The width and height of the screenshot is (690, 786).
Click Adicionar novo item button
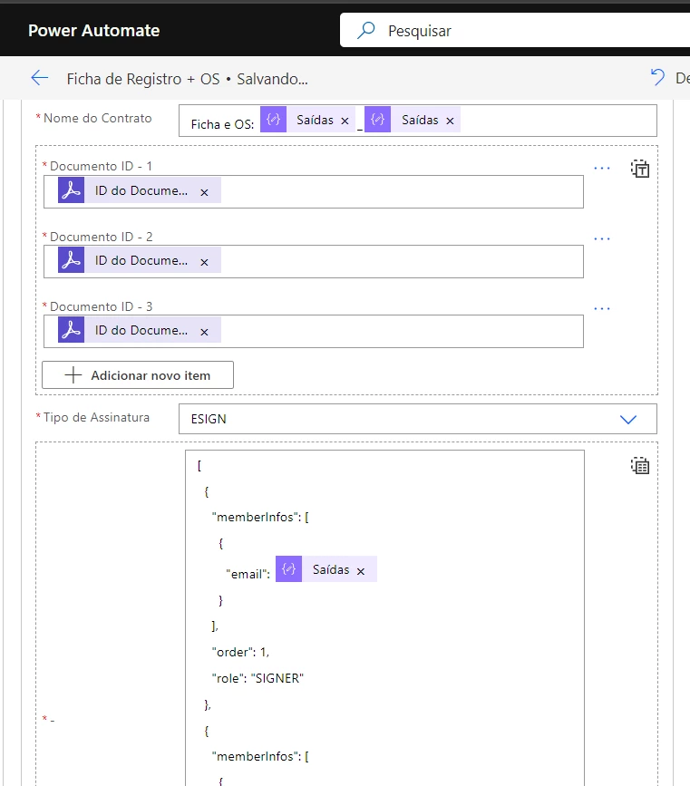[x=138, y=375]
